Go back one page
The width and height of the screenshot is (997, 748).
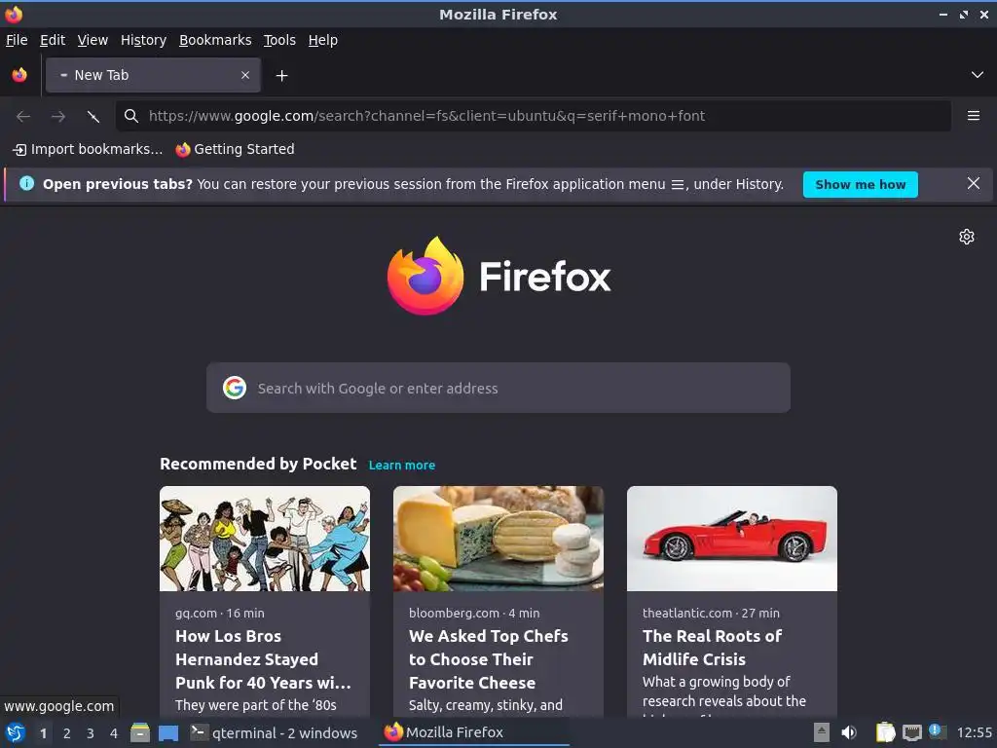(x=23, y=117)
